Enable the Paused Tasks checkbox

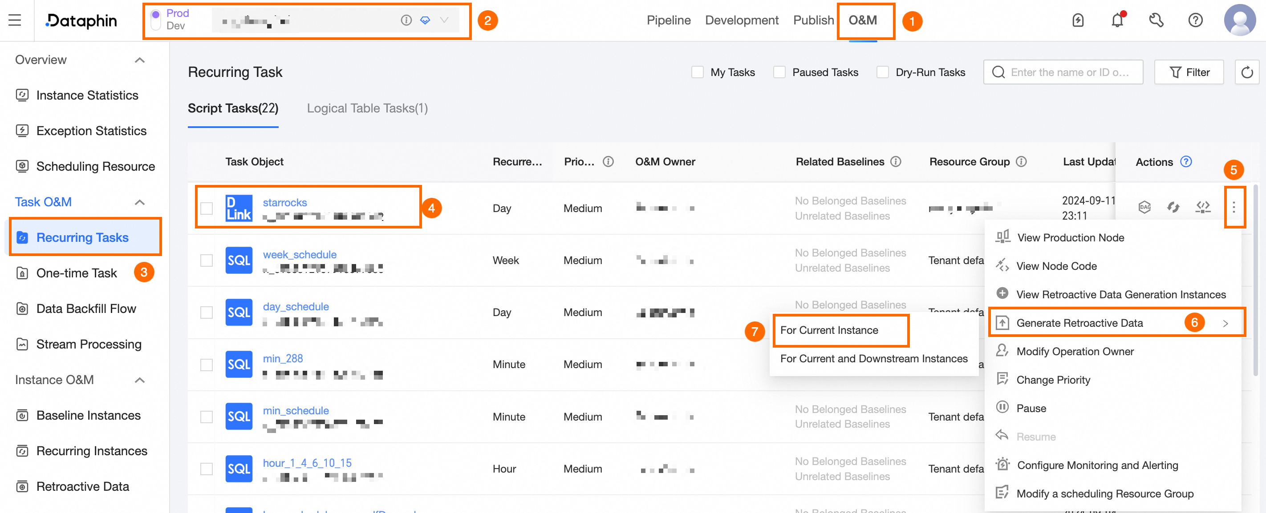click(779, 72)
